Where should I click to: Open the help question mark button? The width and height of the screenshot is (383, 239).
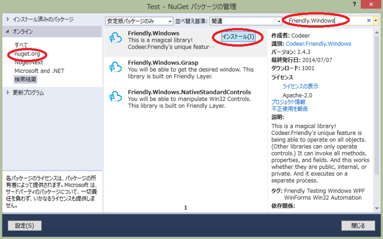pos(354,4)
